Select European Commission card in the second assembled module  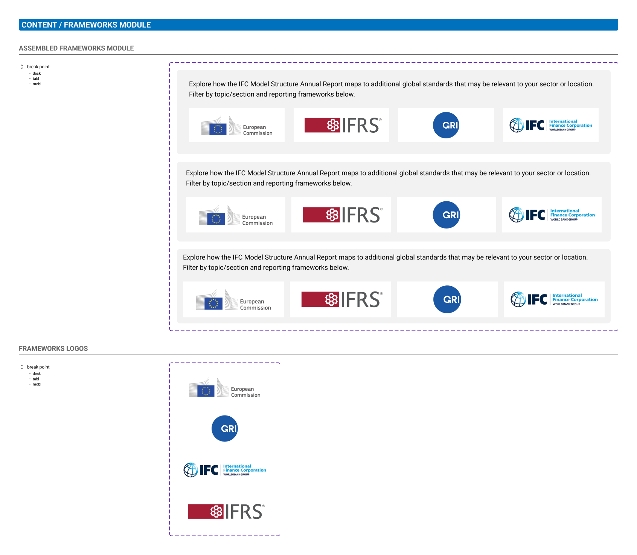[236, 215]
